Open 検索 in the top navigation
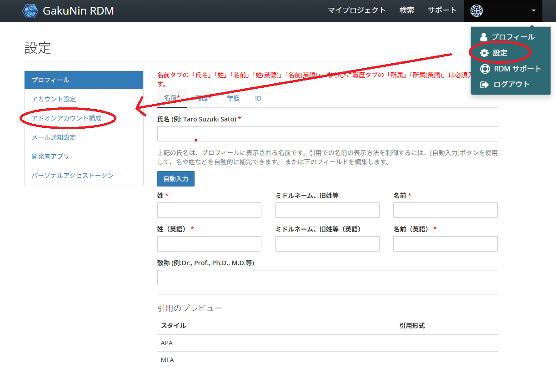 [x=406, y=10]
